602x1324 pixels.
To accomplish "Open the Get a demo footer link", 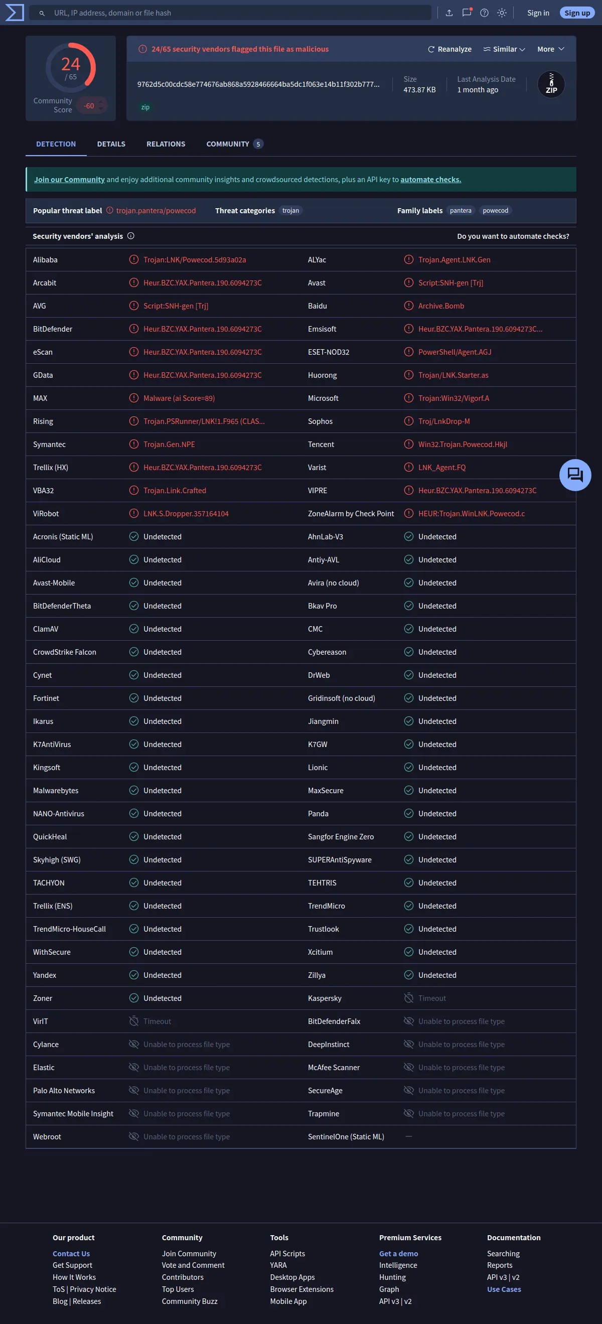I will pos(398,1253).
